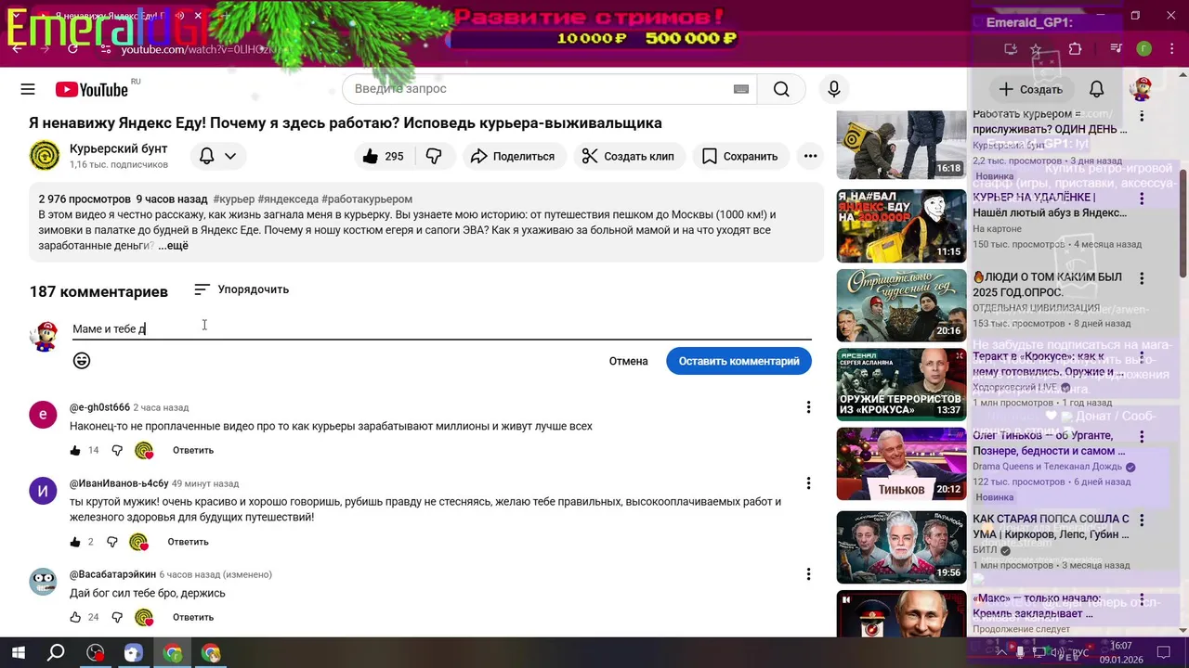Like the @e-gh0st666 comment
Viewport: 1189px width, 668px height.
pos(75,451)
